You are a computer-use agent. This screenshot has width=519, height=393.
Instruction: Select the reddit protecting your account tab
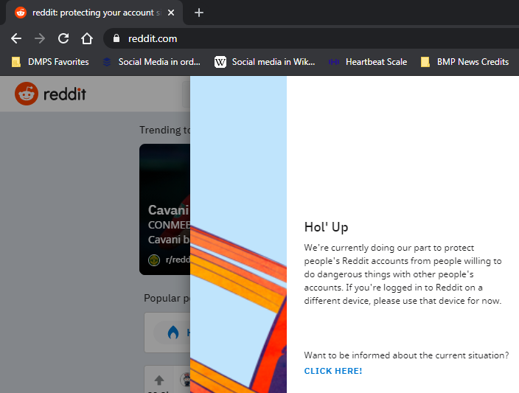[x=94, y=13]
